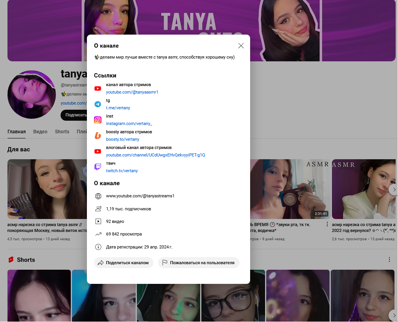Open twitch.tv/vertany link
This screenshot has width=398, height=322.
coord(122,171)
